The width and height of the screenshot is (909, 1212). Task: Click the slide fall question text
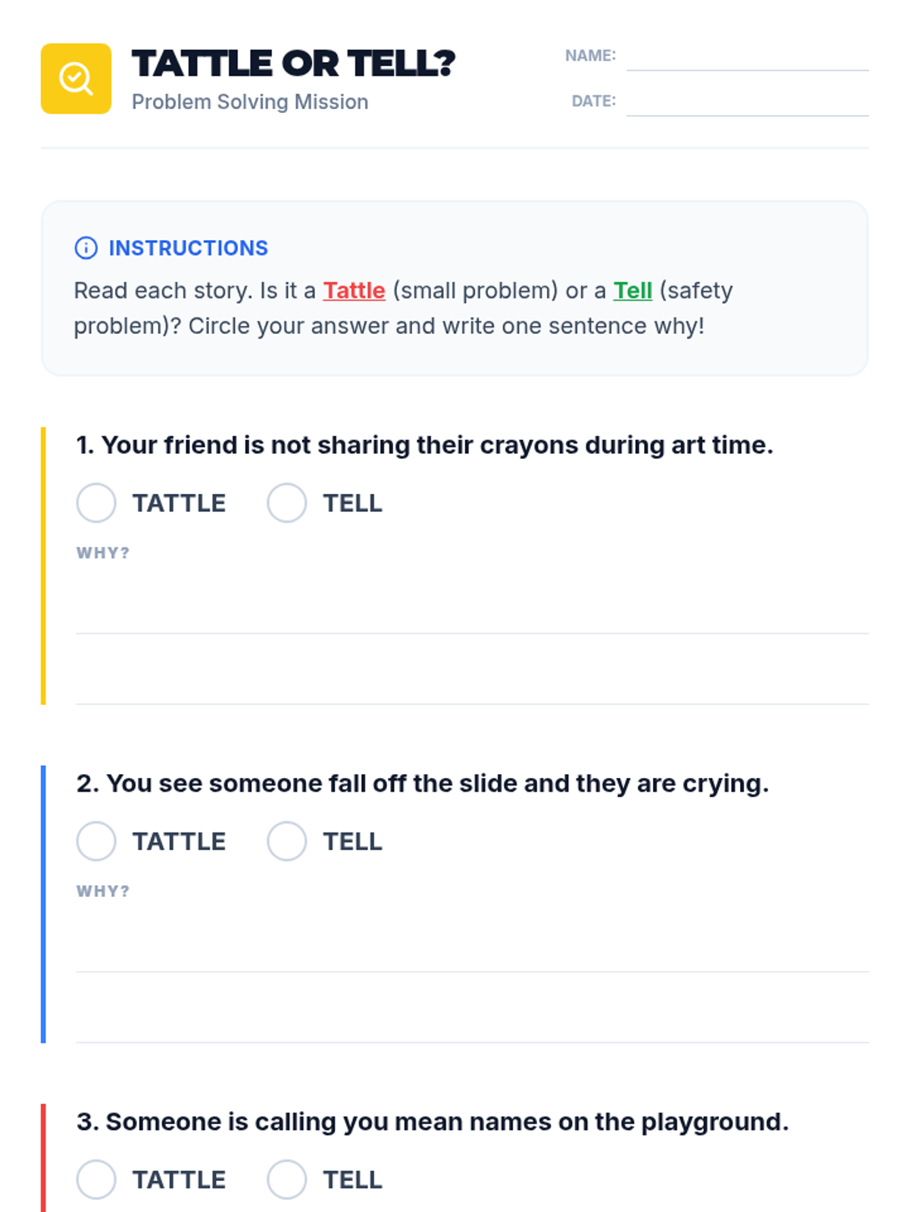coord(423,784)
